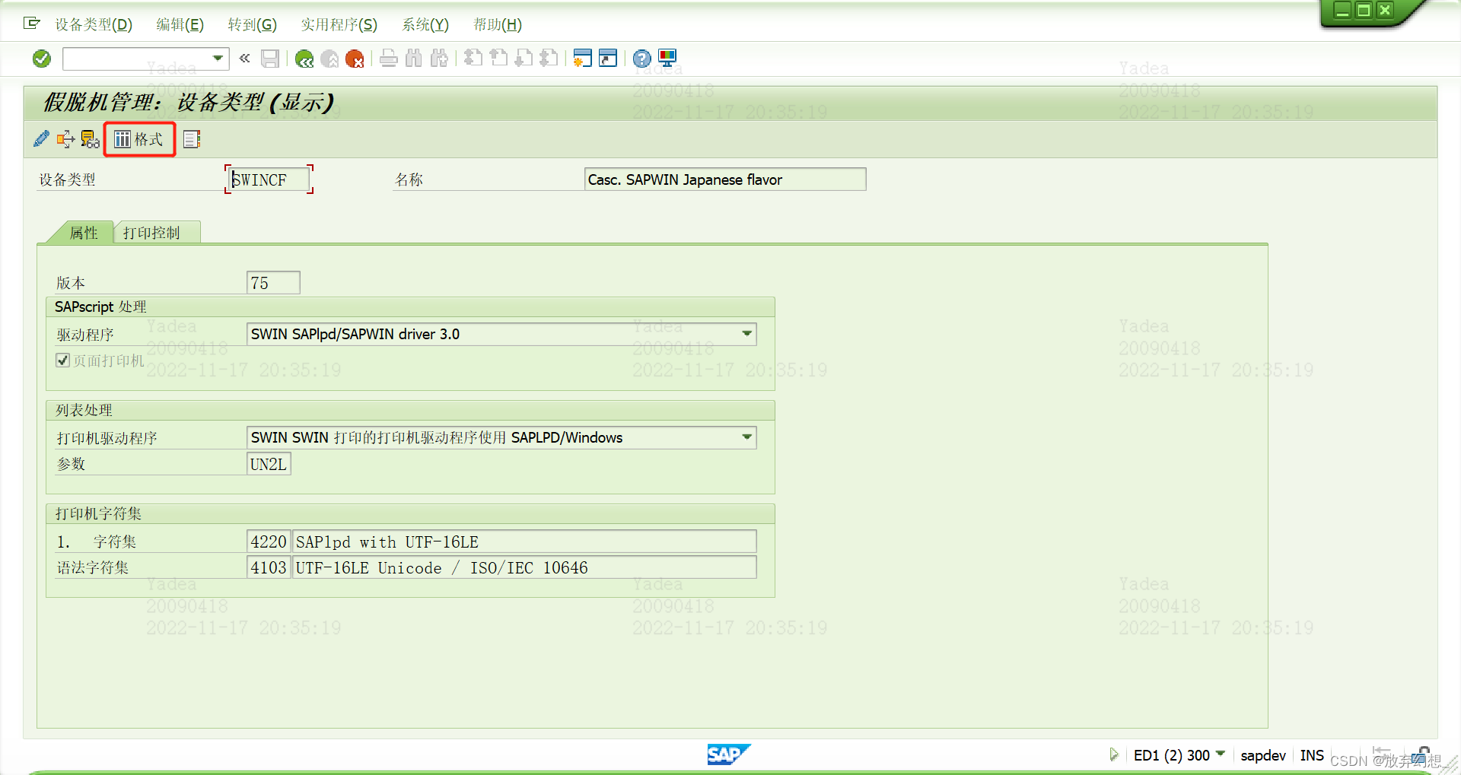Click the 名称 field Casc. SAPWIN Japanese flavor
The width and height of the screenshot is (1461, 775).
click(x=725, y=179)
